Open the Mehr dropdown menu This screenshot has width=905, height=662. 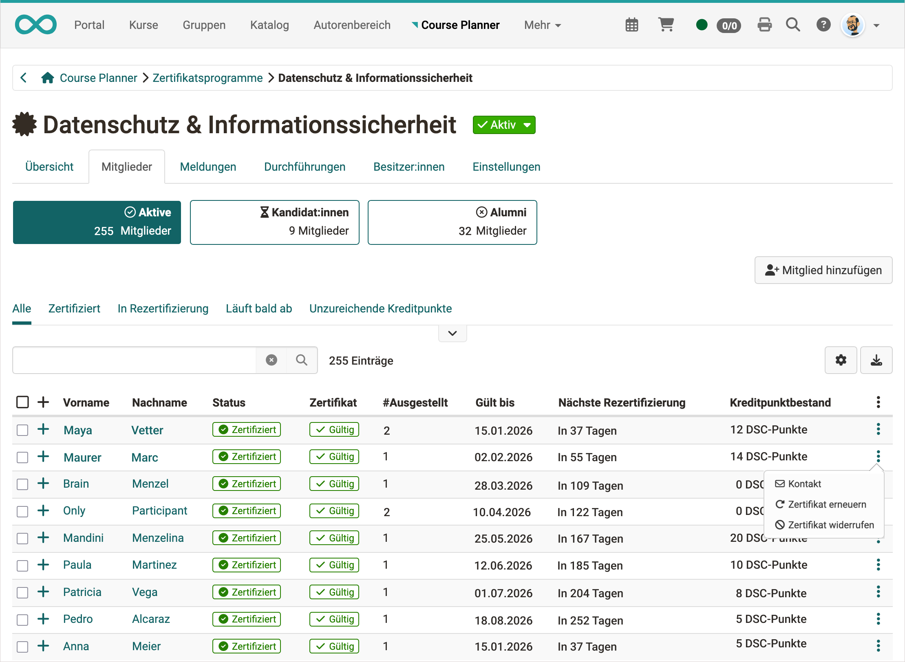[542, 25]
